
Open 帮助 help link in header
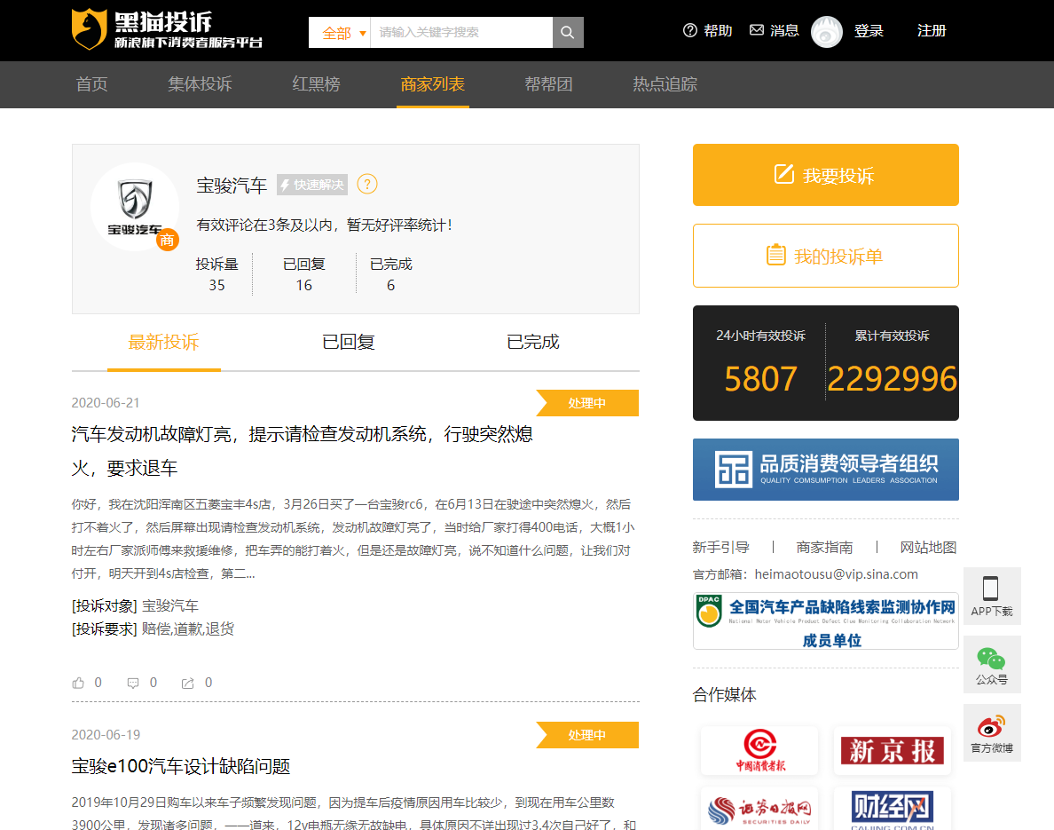(707, 31)
